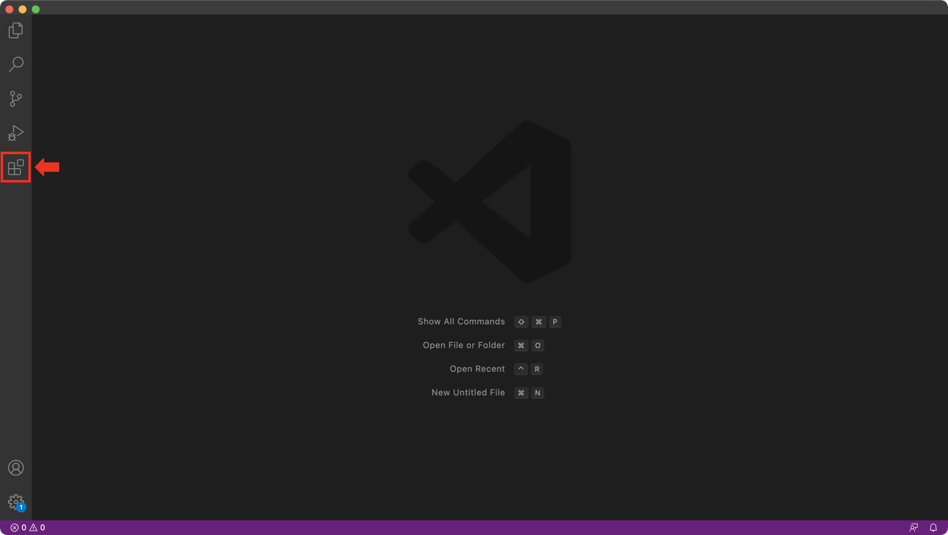The image size is (948, 535).
Task: Open notifications bell in status bar
Action: [934, 527]
